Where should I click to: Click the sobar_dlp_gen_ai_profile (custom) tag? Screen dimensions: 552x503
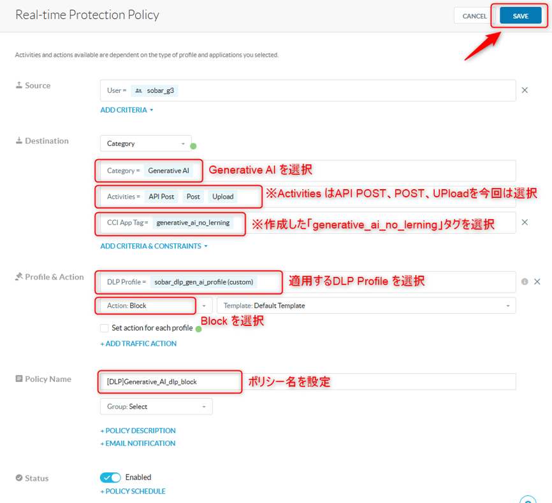tap(203, 282)
